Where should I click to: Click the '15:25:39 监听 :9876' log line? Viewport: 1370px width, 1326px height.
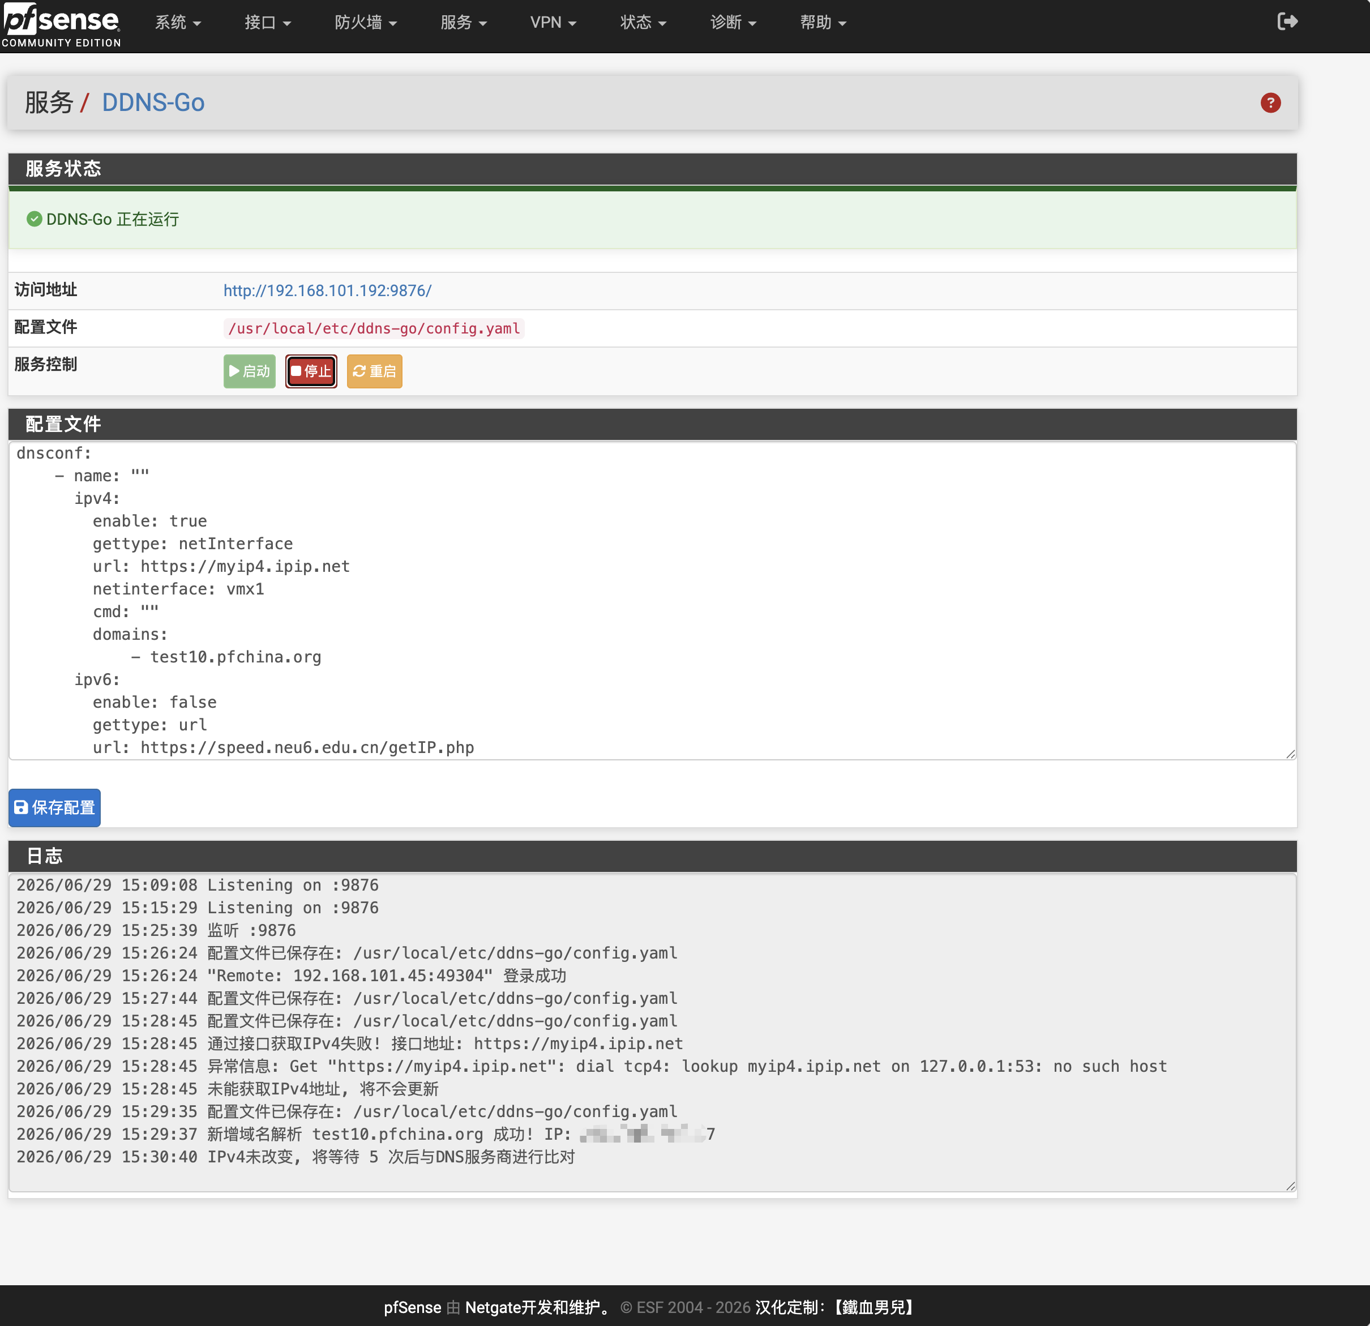point(157,930)
